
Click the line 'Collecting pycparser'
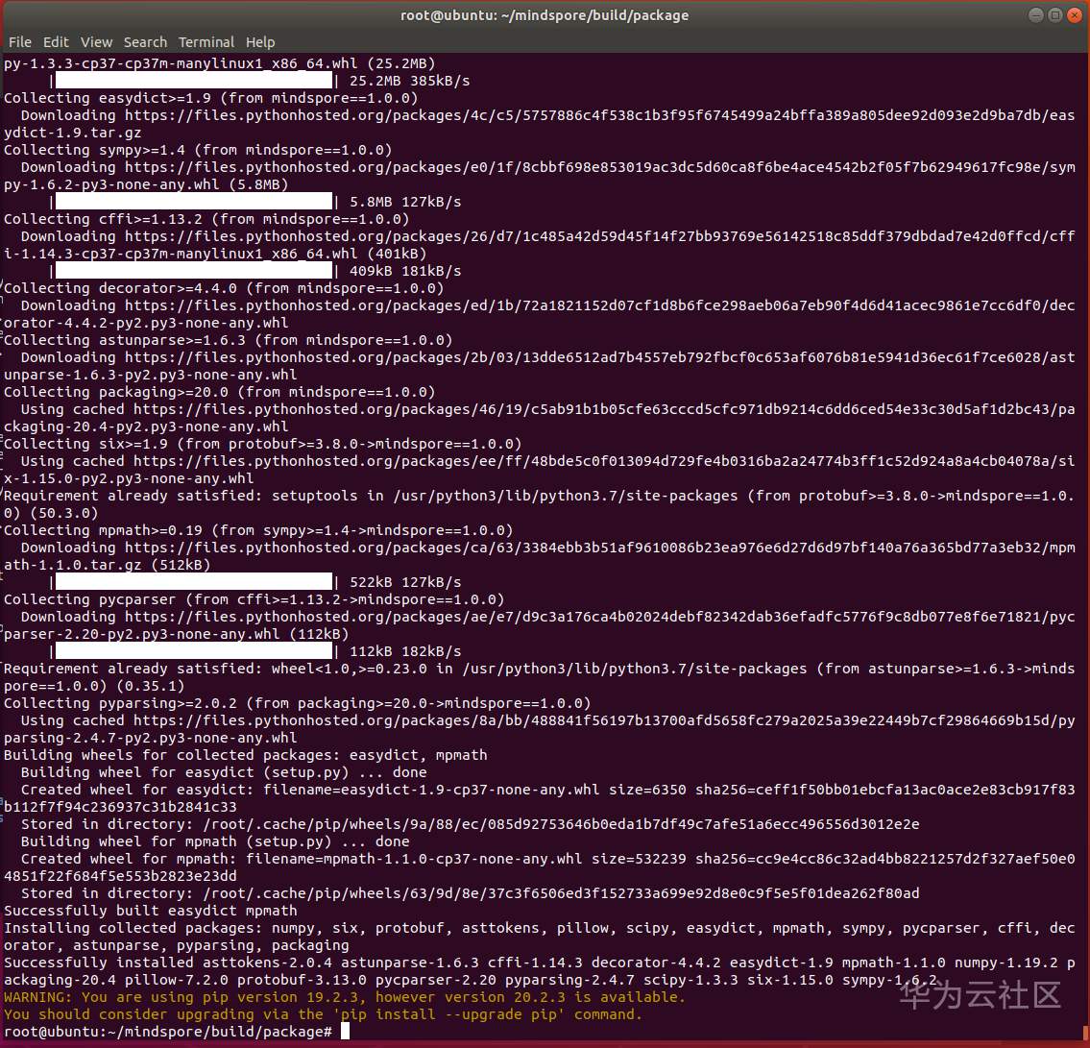pos(254,599)
